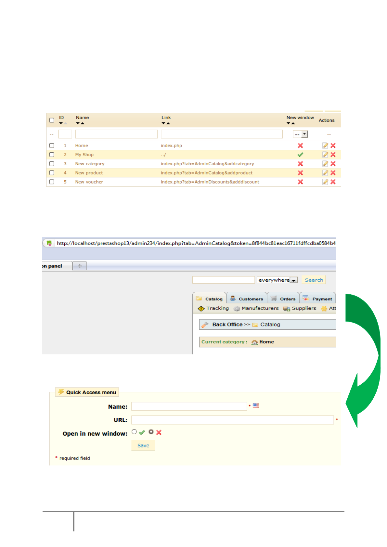
Task: Sort Name column ascending arrow
Action: [x=83, y=123]
